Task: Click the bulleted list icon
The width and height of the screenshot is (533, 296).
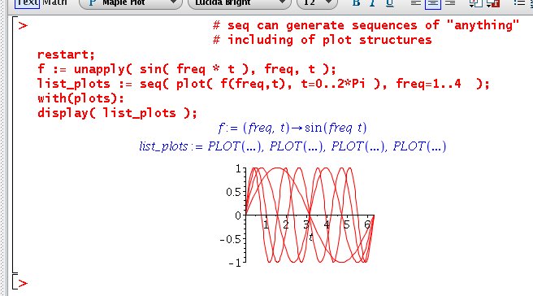Action: [x=519, y=3]
